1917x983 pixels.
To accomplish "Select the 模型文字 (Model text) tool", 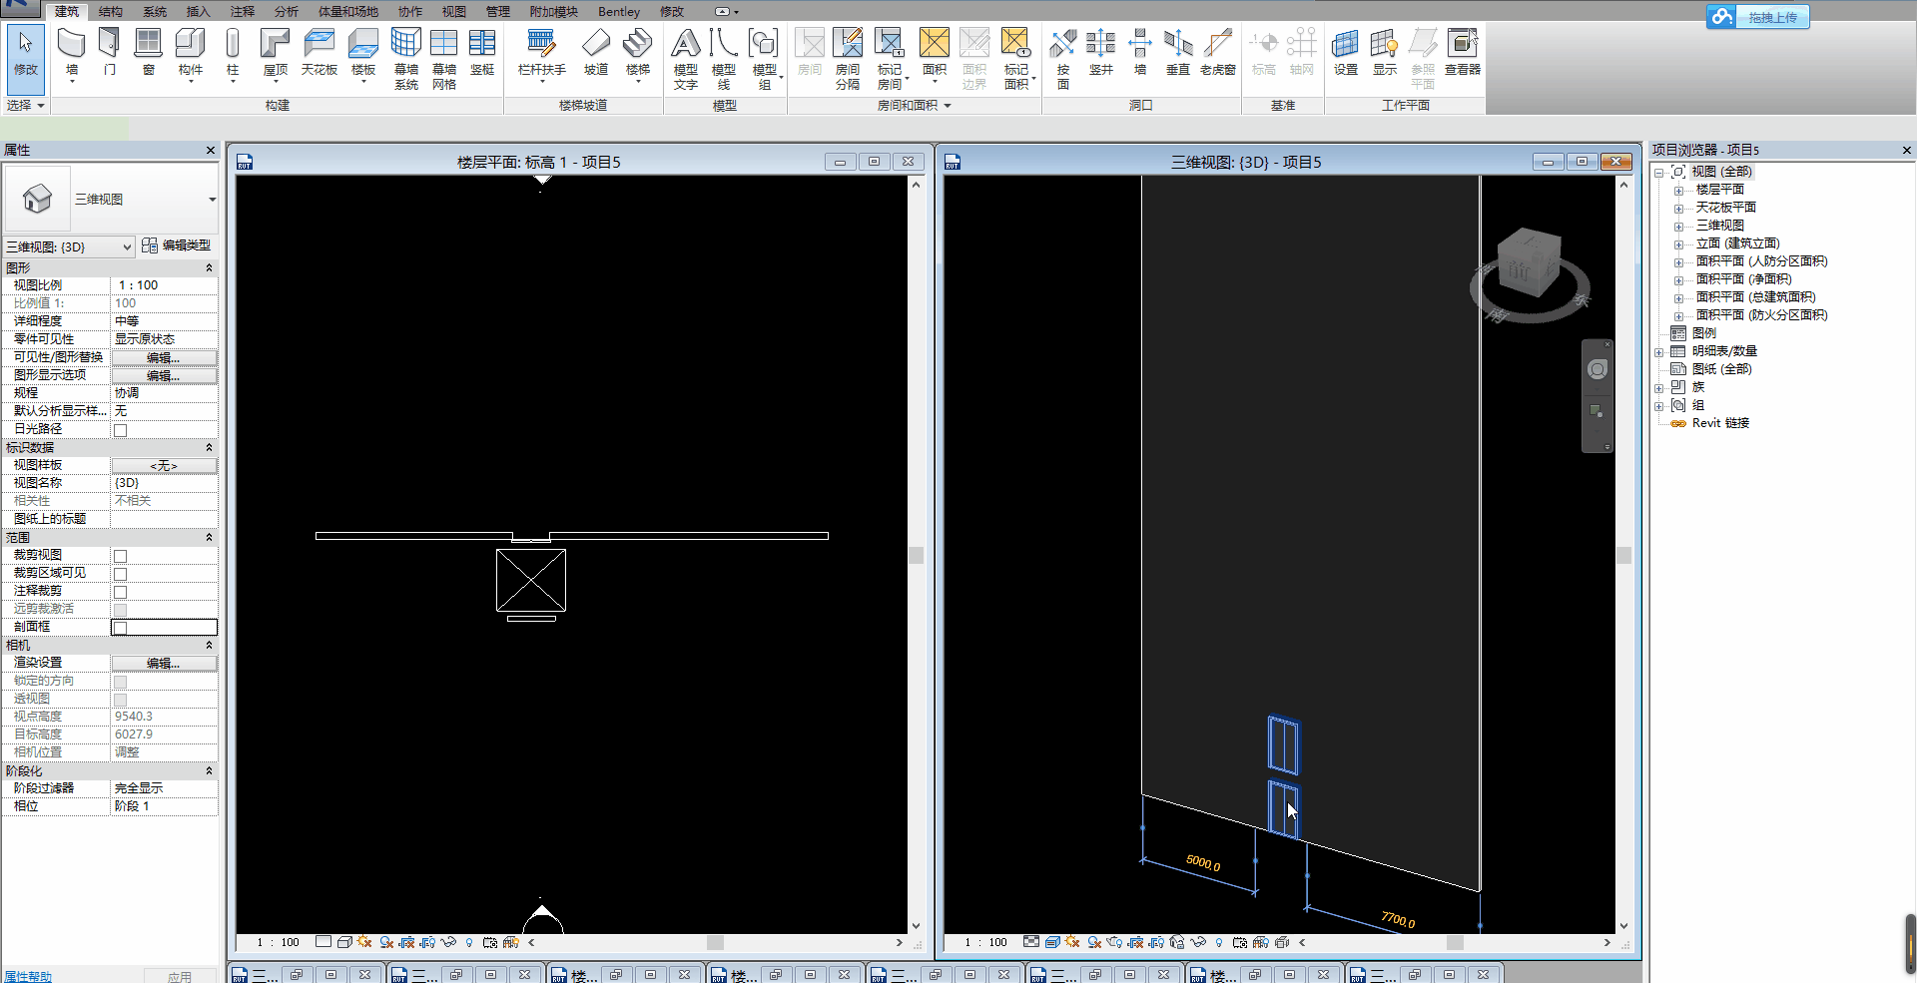I will (x=686, y=58).
